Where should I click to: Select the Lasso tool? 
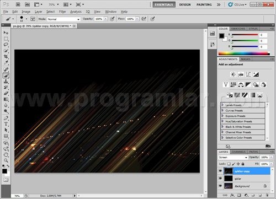click(6, 45)
